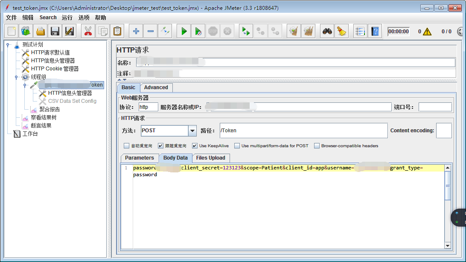
Task: Click the New test plan icon
Action: (x=12, y=31)
